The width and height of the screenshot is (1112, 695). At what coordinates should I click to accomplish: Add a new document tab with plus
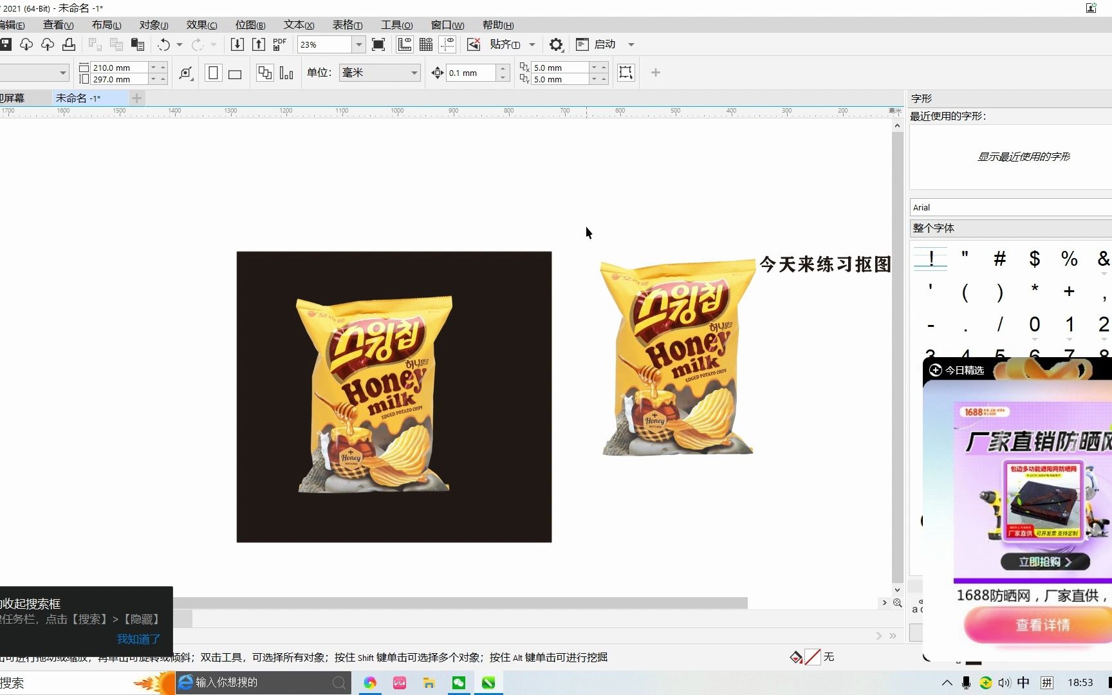(x=136, y=98)
